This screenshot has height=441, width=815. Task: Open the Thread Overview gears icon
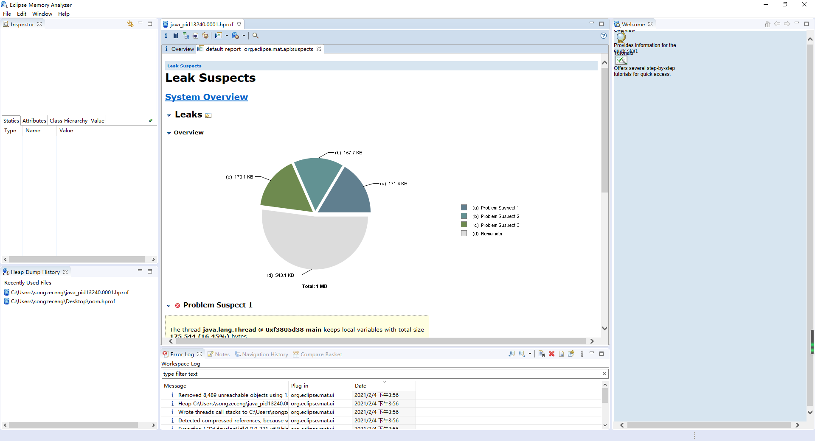click(205, 36)
